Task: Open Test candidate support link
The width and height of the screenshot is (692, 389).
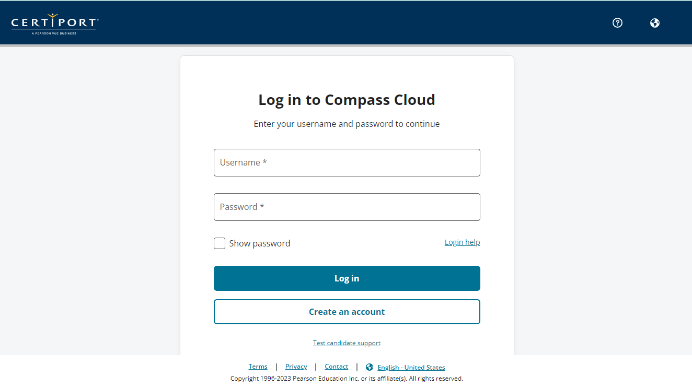Action: tap(347, 343)
